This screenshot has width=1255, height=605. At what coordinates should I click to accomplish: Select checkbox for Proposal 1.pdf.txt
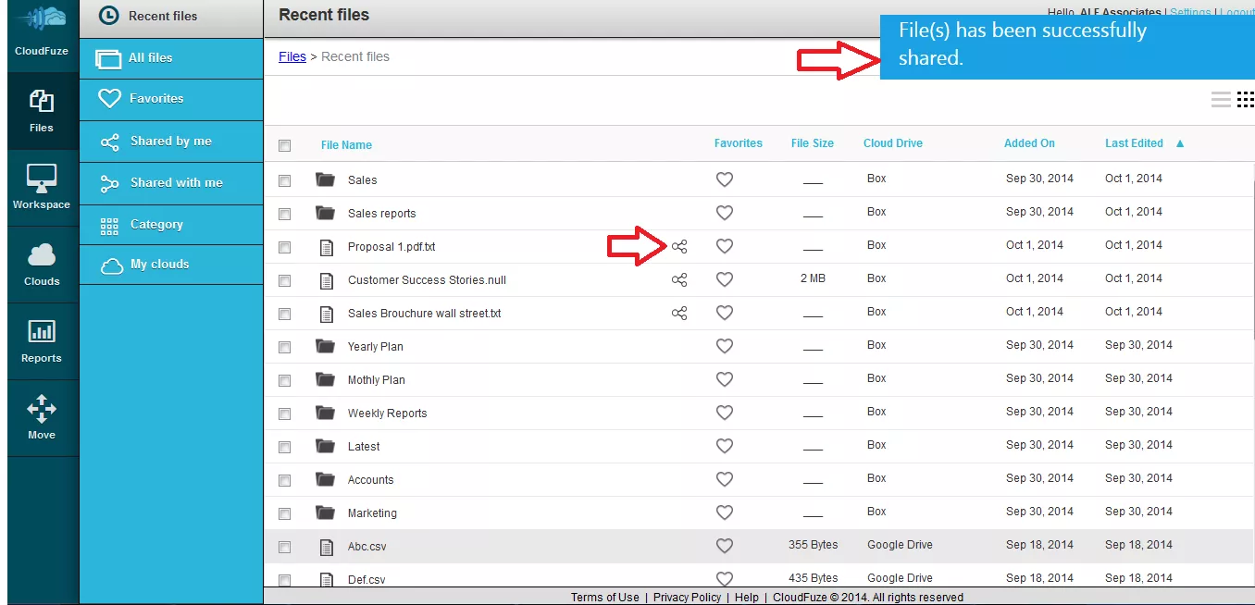pyautogui.click(x=285, y=247)
